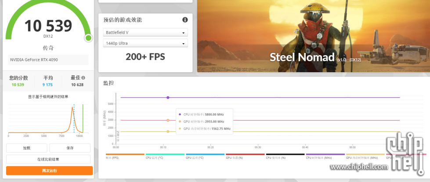The image size is (430, 182).
Task: Click the NVIDIA GeForce RTX 4090 field
Action: 48,60
